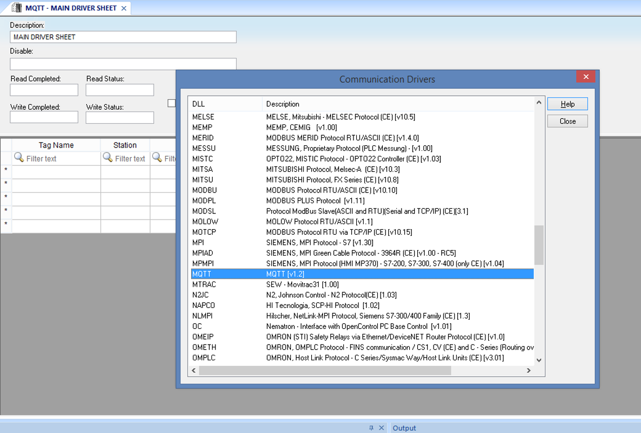This screenshot has height=433, width=641.
Task: Click the Station filter magnifier icon
Action: click(108, 158)
